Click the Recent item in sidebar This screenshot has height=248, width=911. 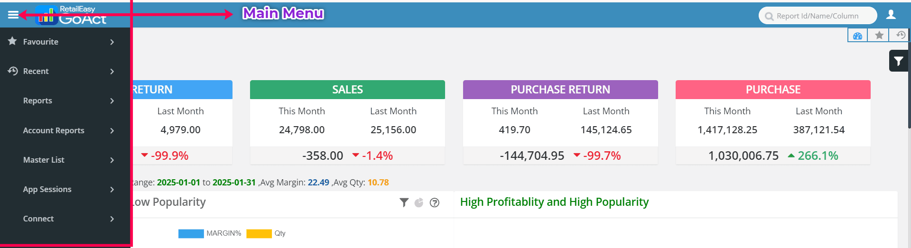pos(36,71)
